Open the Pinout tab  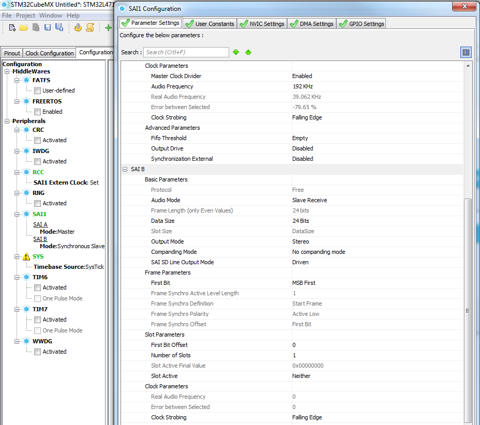12,53
